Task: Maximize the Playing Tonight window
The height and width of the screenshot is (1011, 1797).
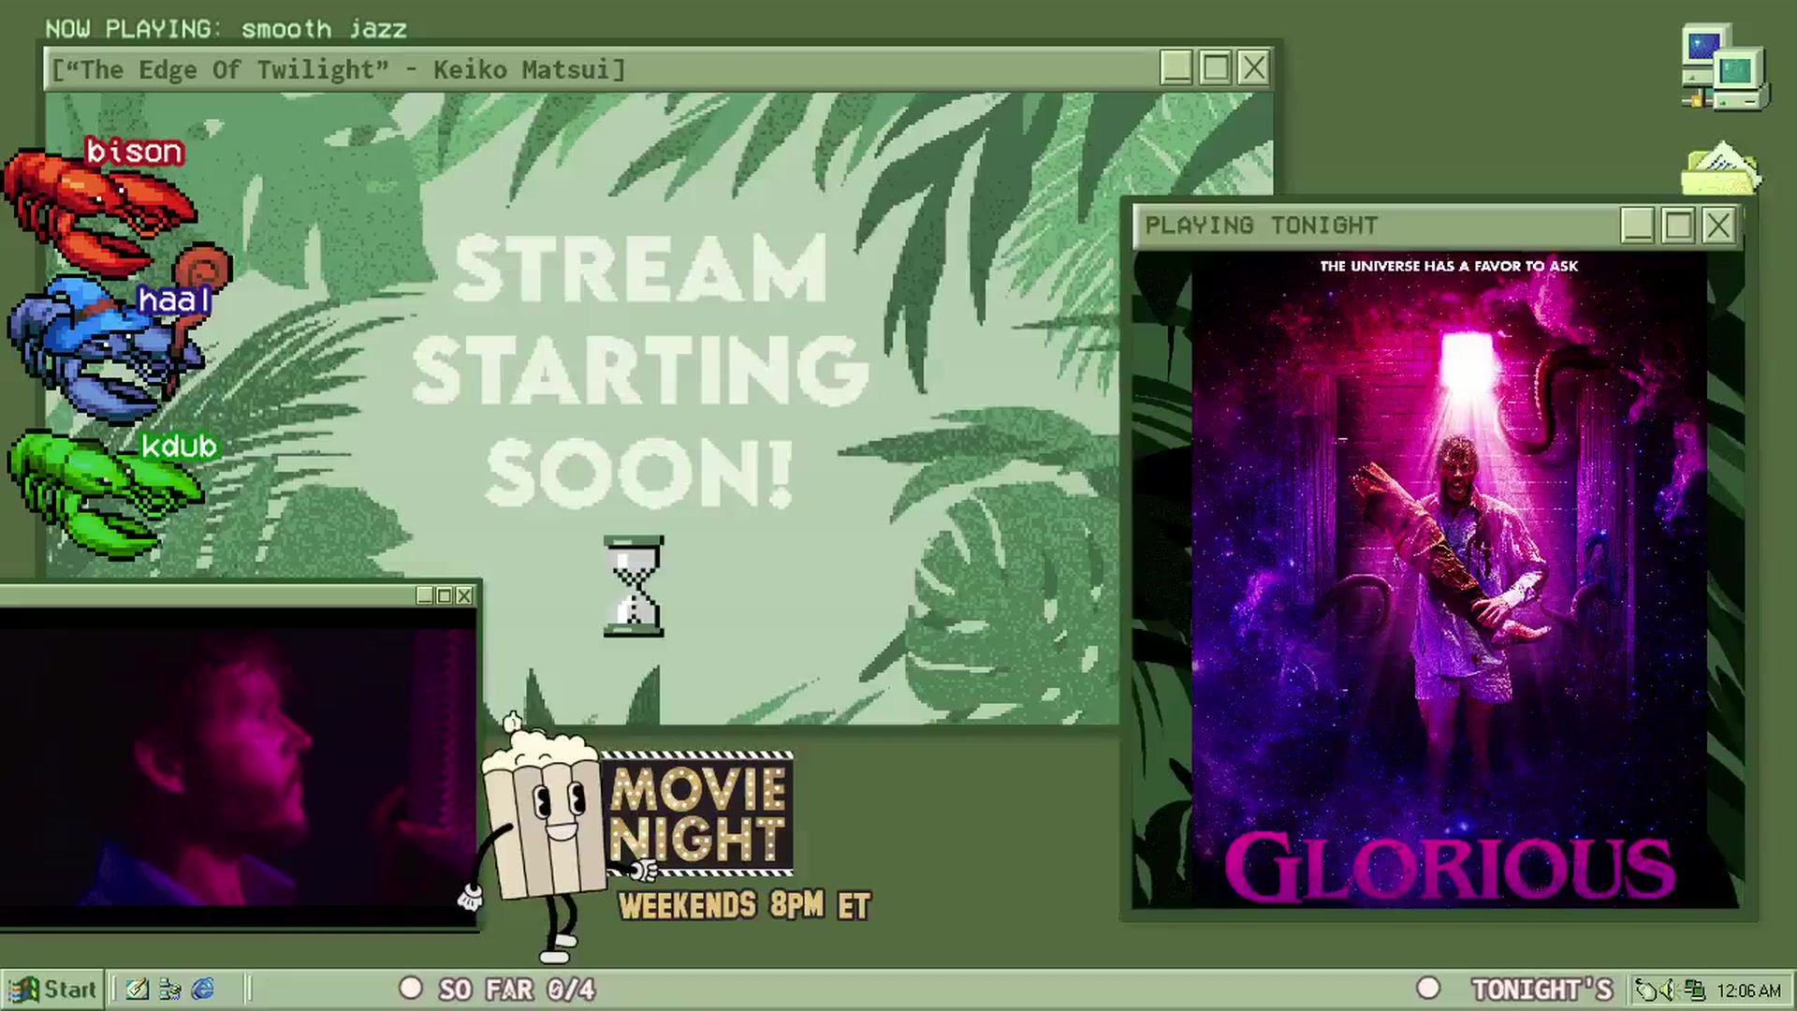Action: pyautogui.click(x=1678, y=226)
